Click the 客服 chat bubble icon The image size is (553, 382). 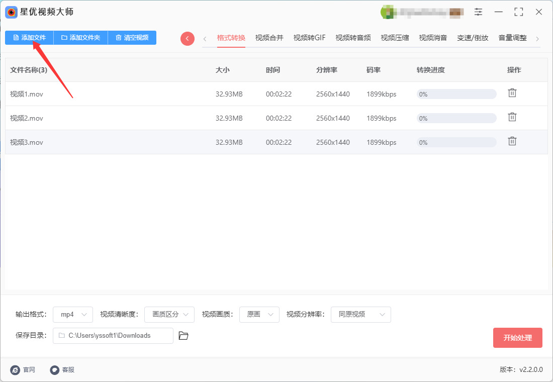click(54, 369)
